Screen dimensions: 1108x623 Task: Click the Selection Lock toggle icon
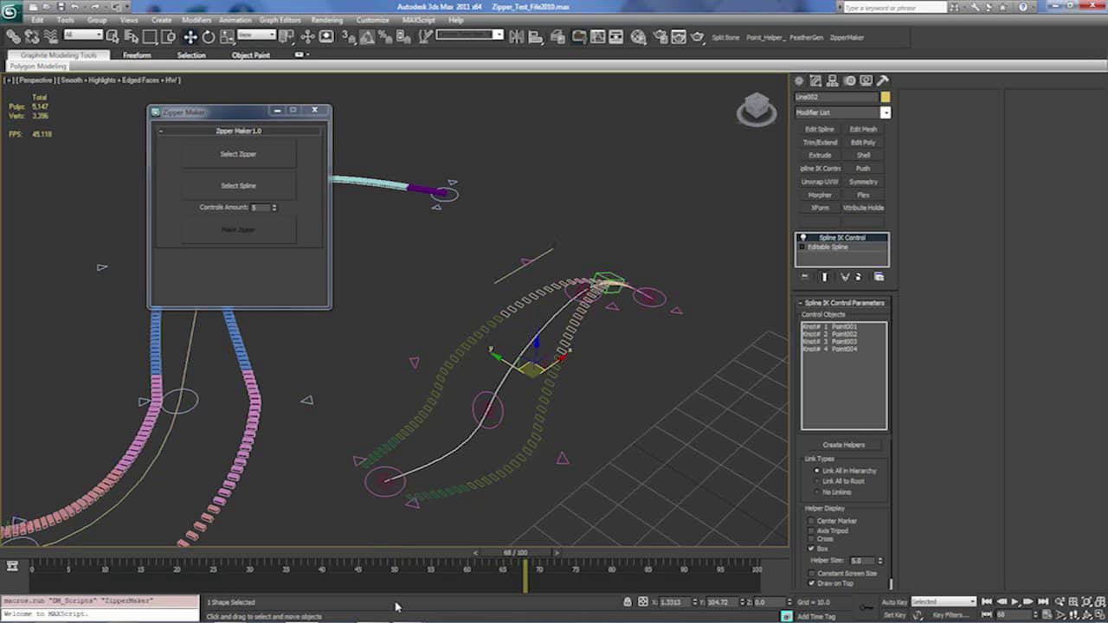[x=628, y=601]
